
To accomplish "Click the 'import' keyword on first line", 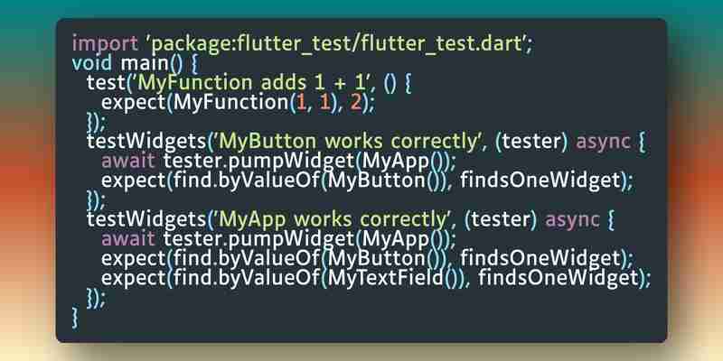I will 98,43.
